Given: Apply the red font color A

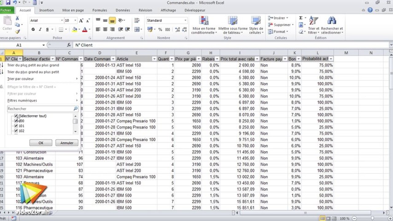Looking at the screenshot, I should 84,29.
